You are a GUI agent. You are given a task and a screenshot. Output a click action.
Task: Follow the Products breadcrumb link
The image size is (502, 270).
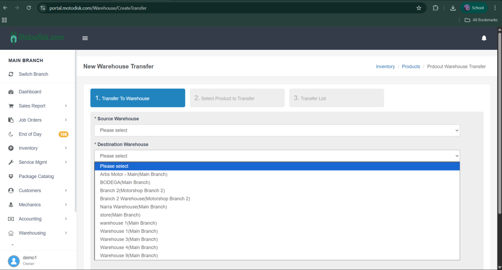tap(411, 67)
